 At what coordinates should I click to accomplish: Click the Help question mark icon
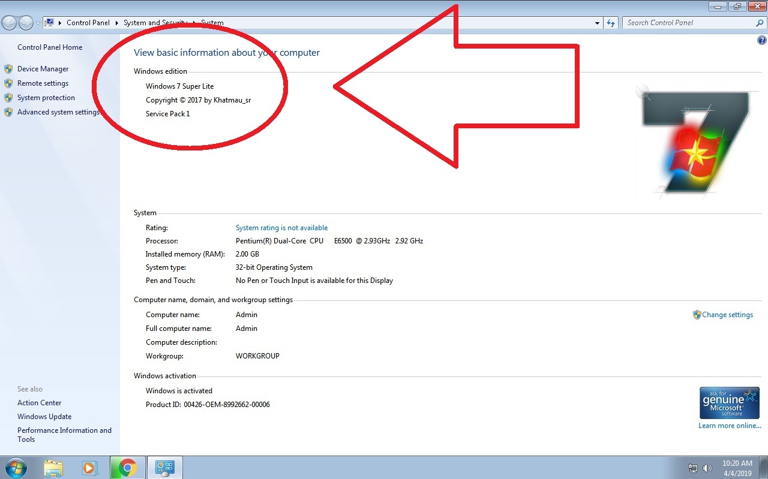[x=761, y=40]
